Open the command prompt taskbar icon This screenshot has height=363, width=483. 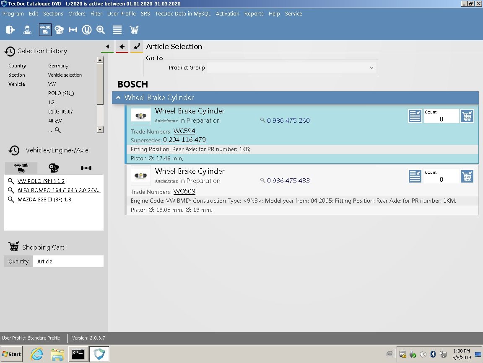pyautogui.click(x=78, y=354)
